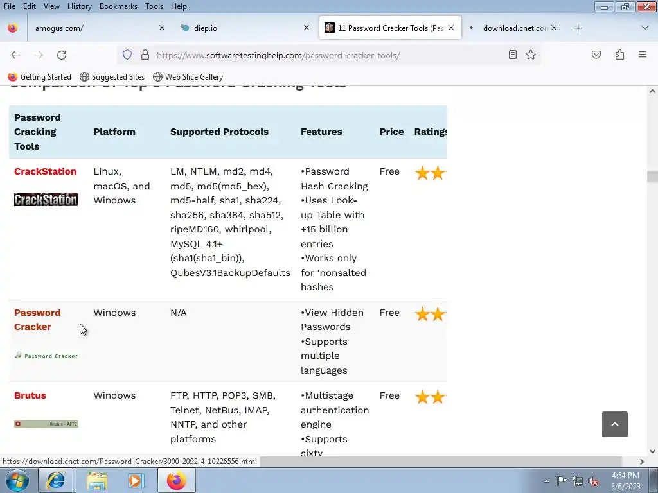Viewport: 658px width, 493px height.
Task: Open the History menu
Action: pyautogui.click(x=79, y=6)
